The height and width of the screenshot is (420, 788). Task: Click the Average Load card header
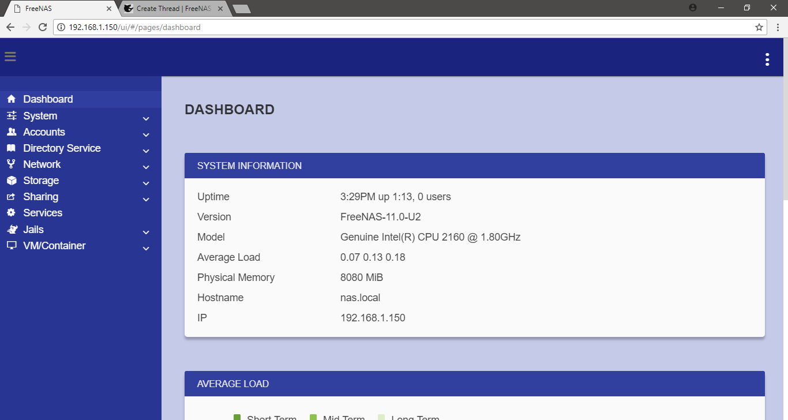point(475,384)
